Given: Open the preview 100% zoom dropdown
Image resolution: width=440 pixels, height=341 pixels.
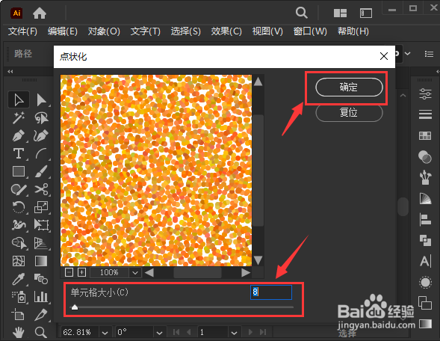Looking at the screenshot, I should [135, 272].
